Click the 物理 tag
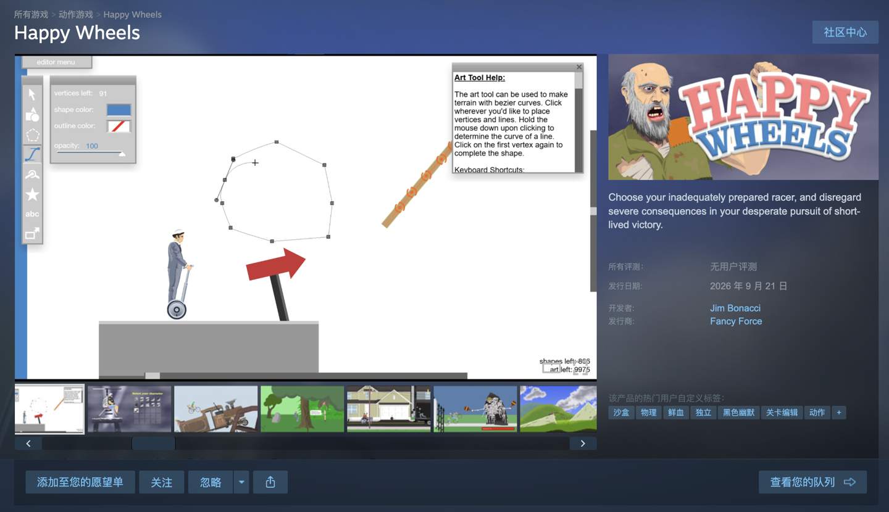 [x=648, y=413]
